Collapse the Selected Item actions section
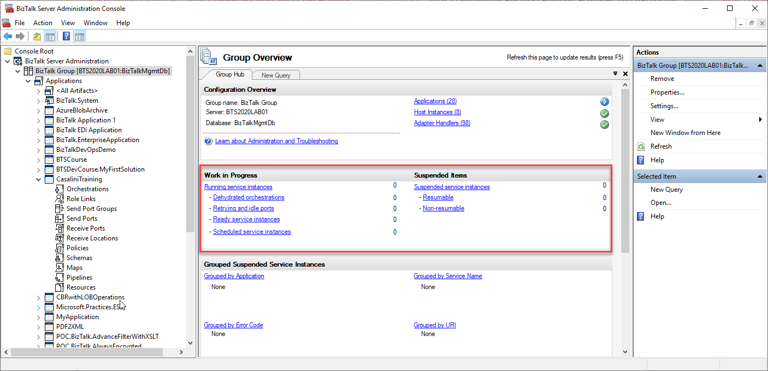Screen dimensions: 768x371 [760, 176]
